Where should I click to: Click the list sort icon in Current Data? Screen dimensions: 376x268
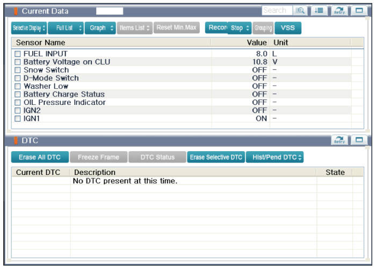(319, 11)
